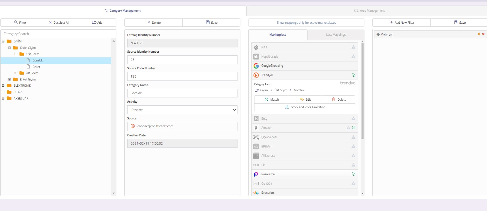Click warning triangle icon on N11 row
This screenshot has width=487, height=211.
[353, 47]
